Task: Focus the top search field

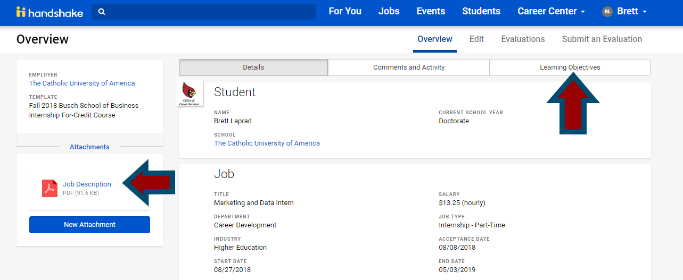Action: click(203, 12)
